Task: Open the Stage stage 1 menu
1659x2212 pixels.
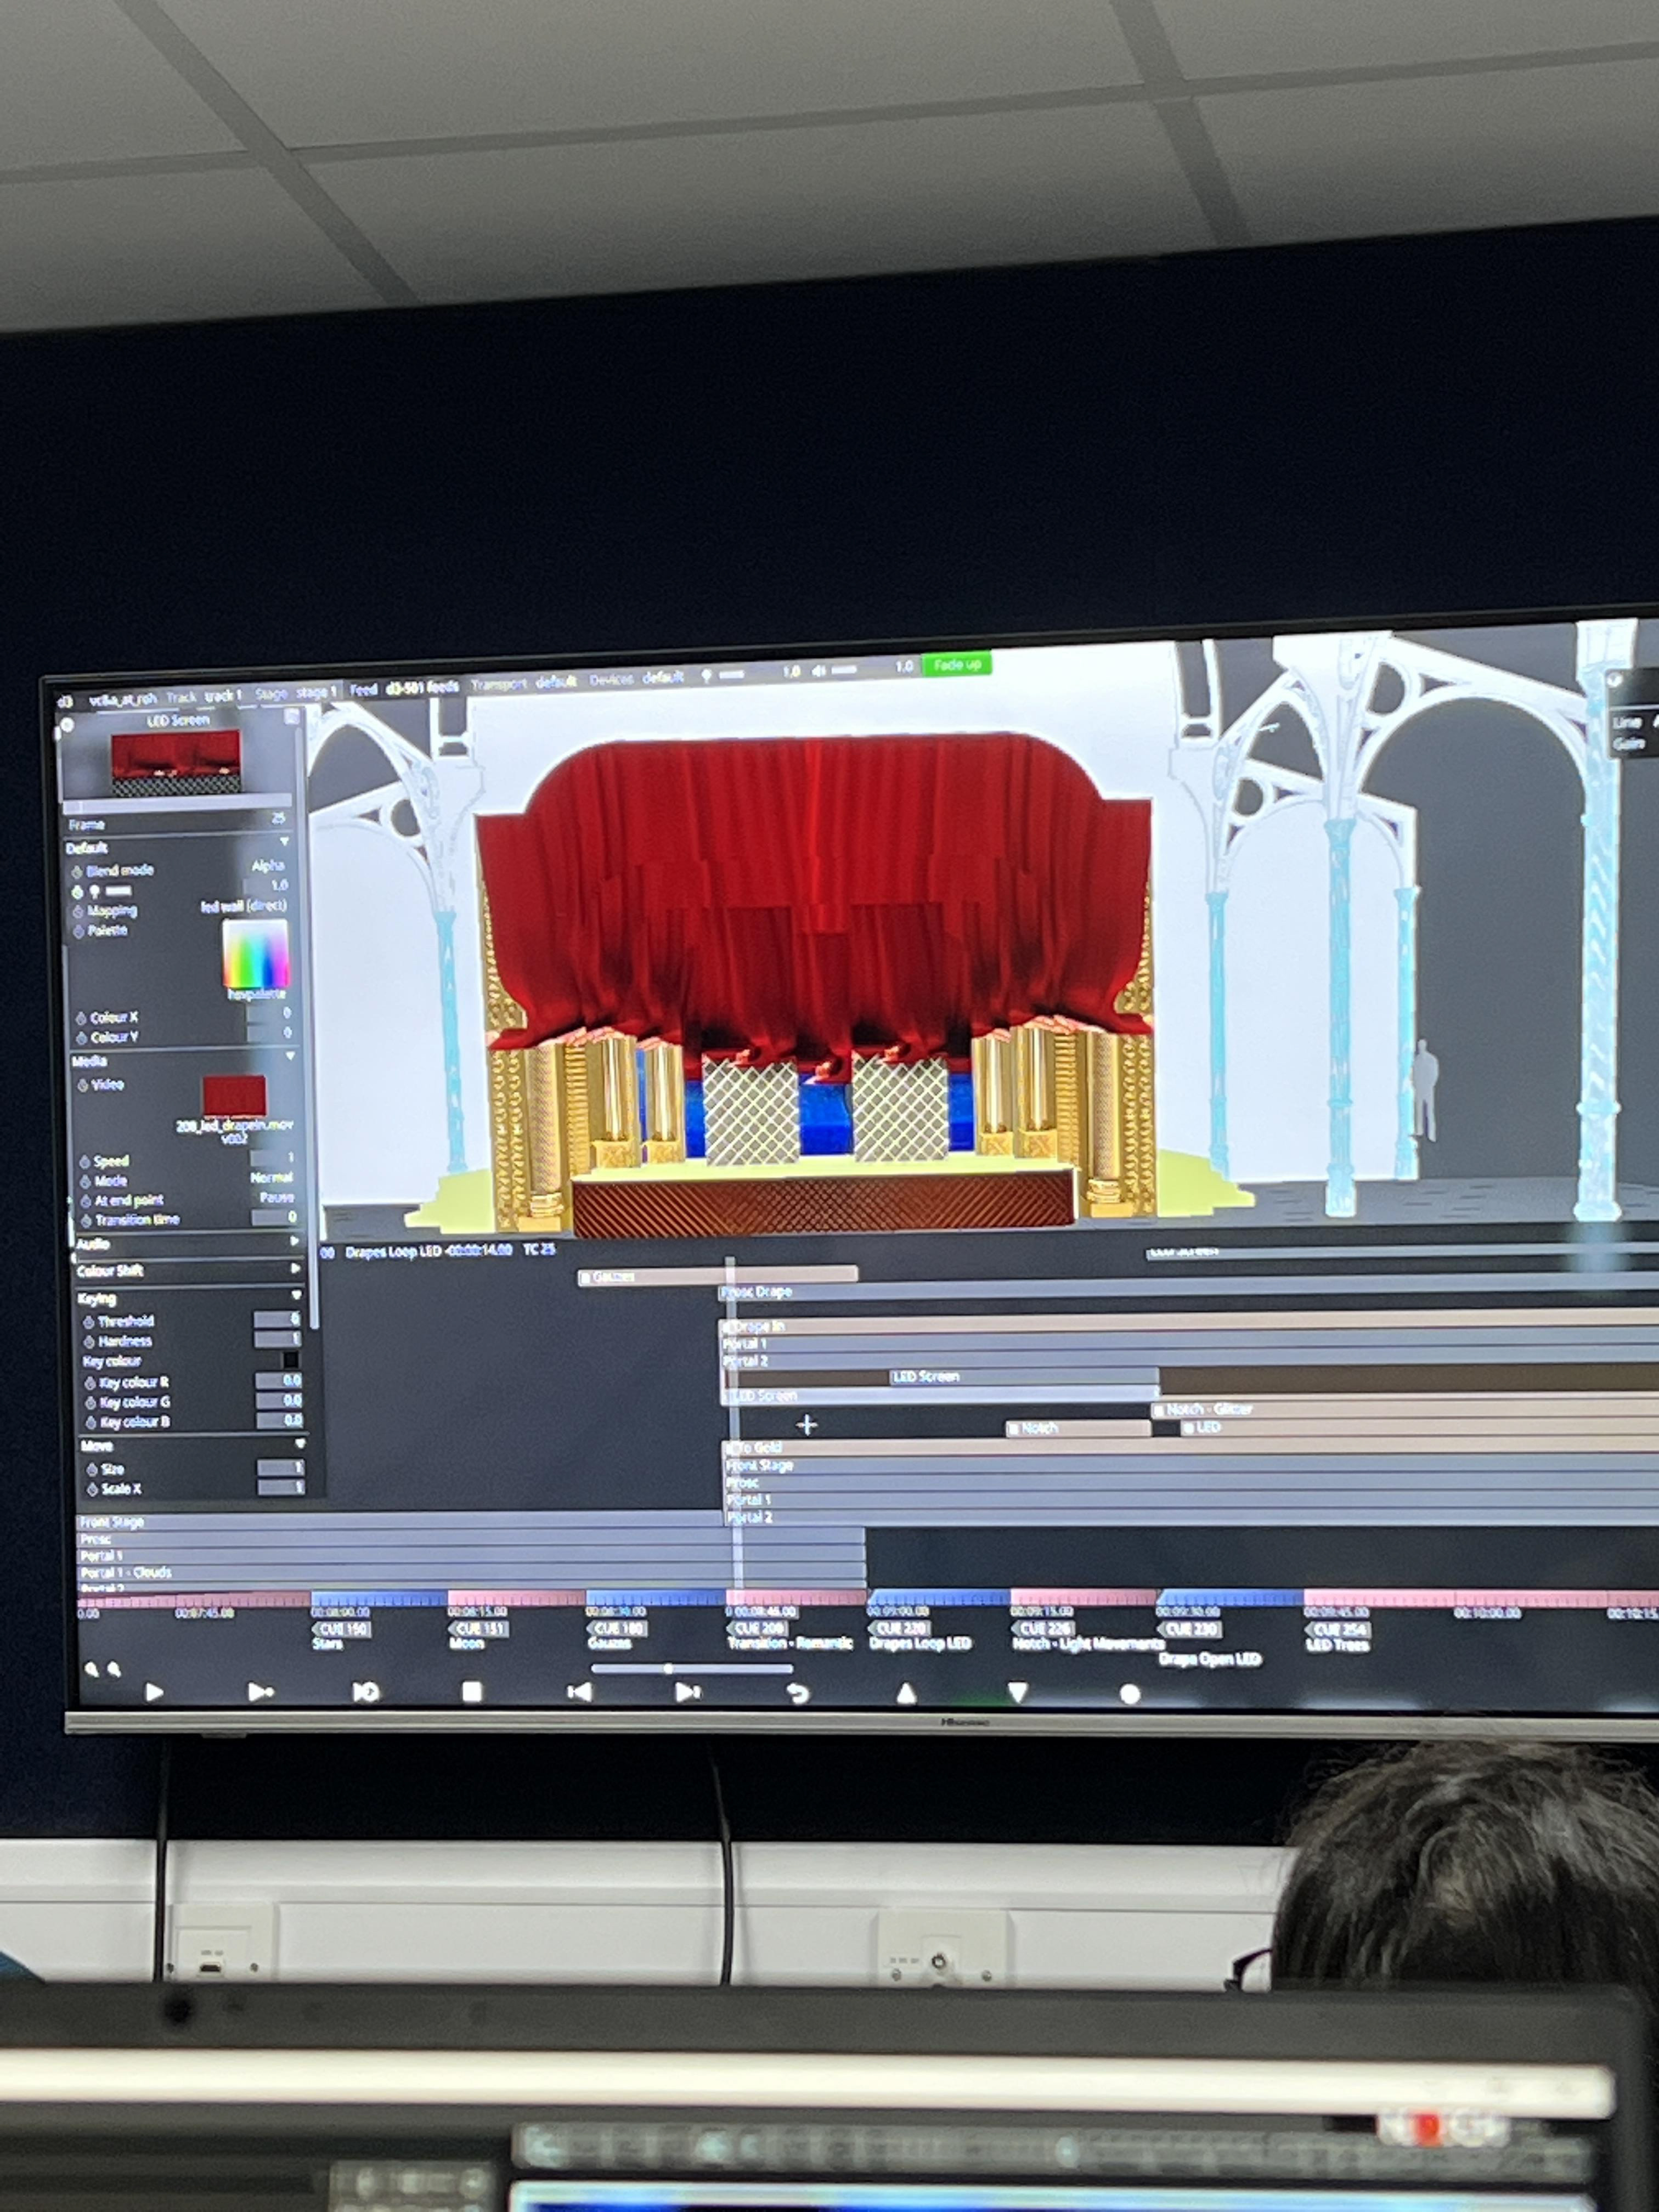Action: pyautogui.click(x=295, y=692)
